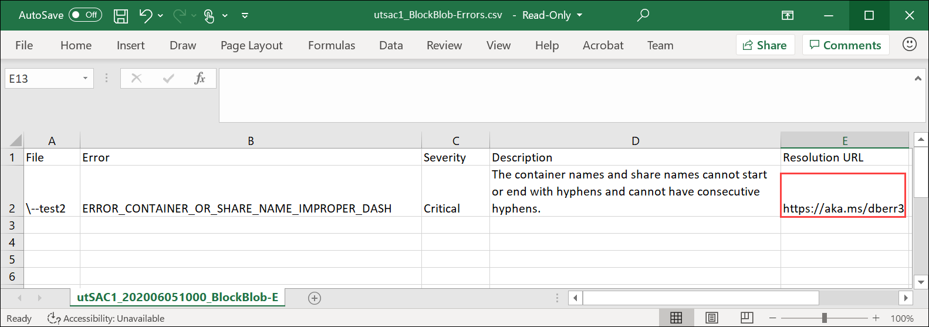The width and height of the screenshot is (929, 327).
Task: Add a new sheet with plus icon
Action: (x=315, y=298)
